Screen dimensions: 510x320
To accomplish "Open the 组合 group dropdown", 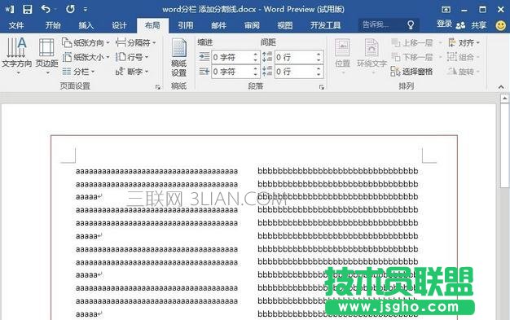I will click(x=464, y=57).
